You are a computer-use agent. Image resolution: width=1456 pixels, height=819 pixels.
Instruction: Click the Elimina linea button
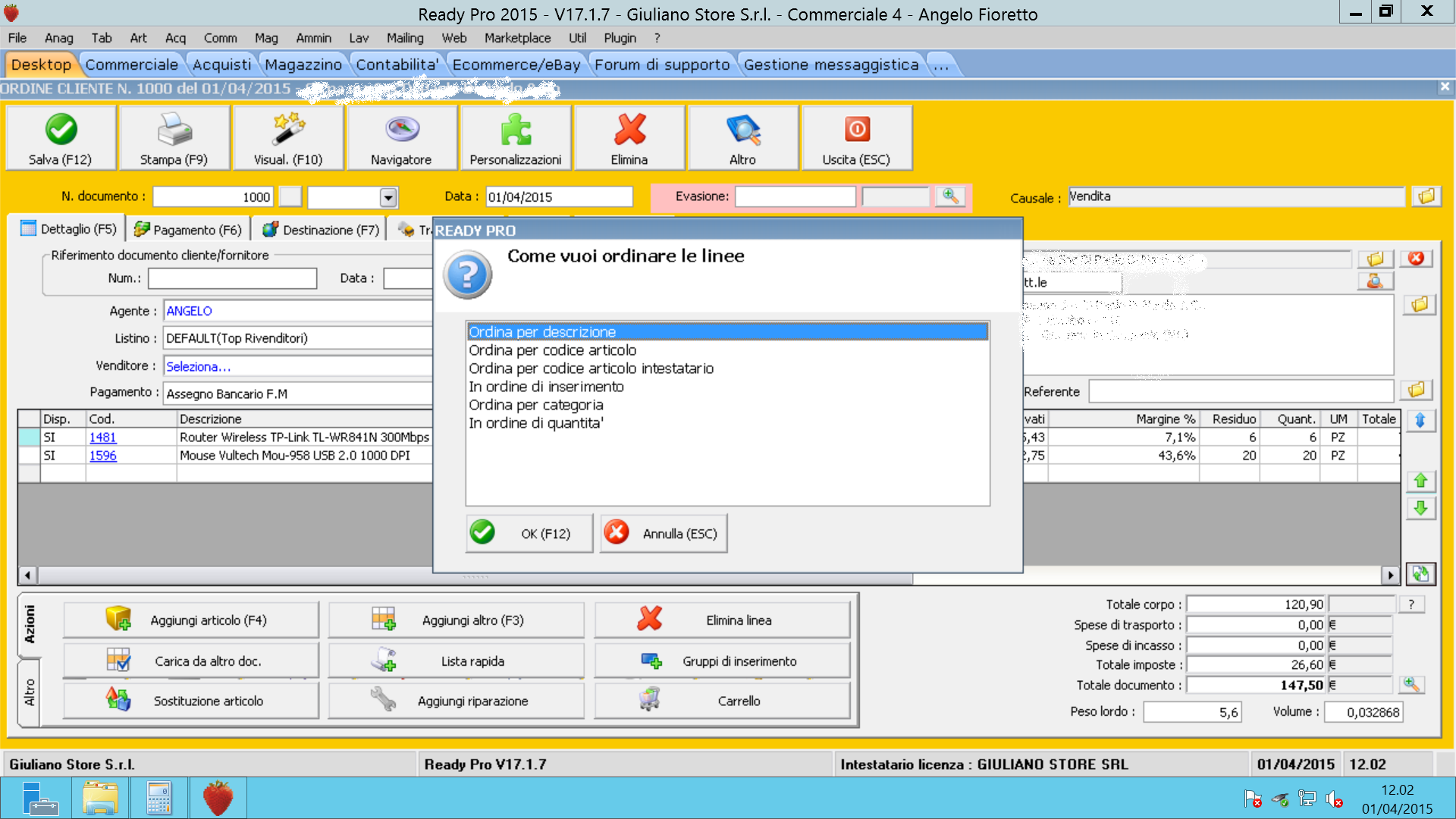[723, 620]
